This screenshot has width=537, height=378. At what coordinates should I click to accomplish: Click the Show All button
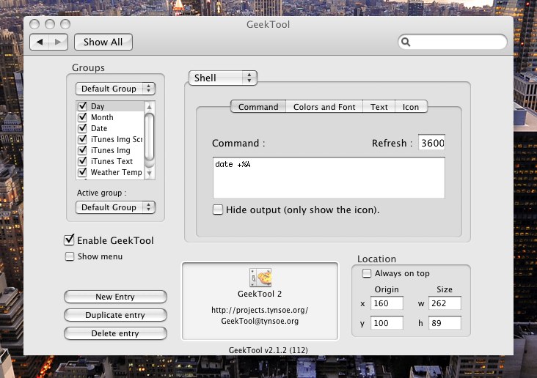pyautogui.click(x=103, y=42)
